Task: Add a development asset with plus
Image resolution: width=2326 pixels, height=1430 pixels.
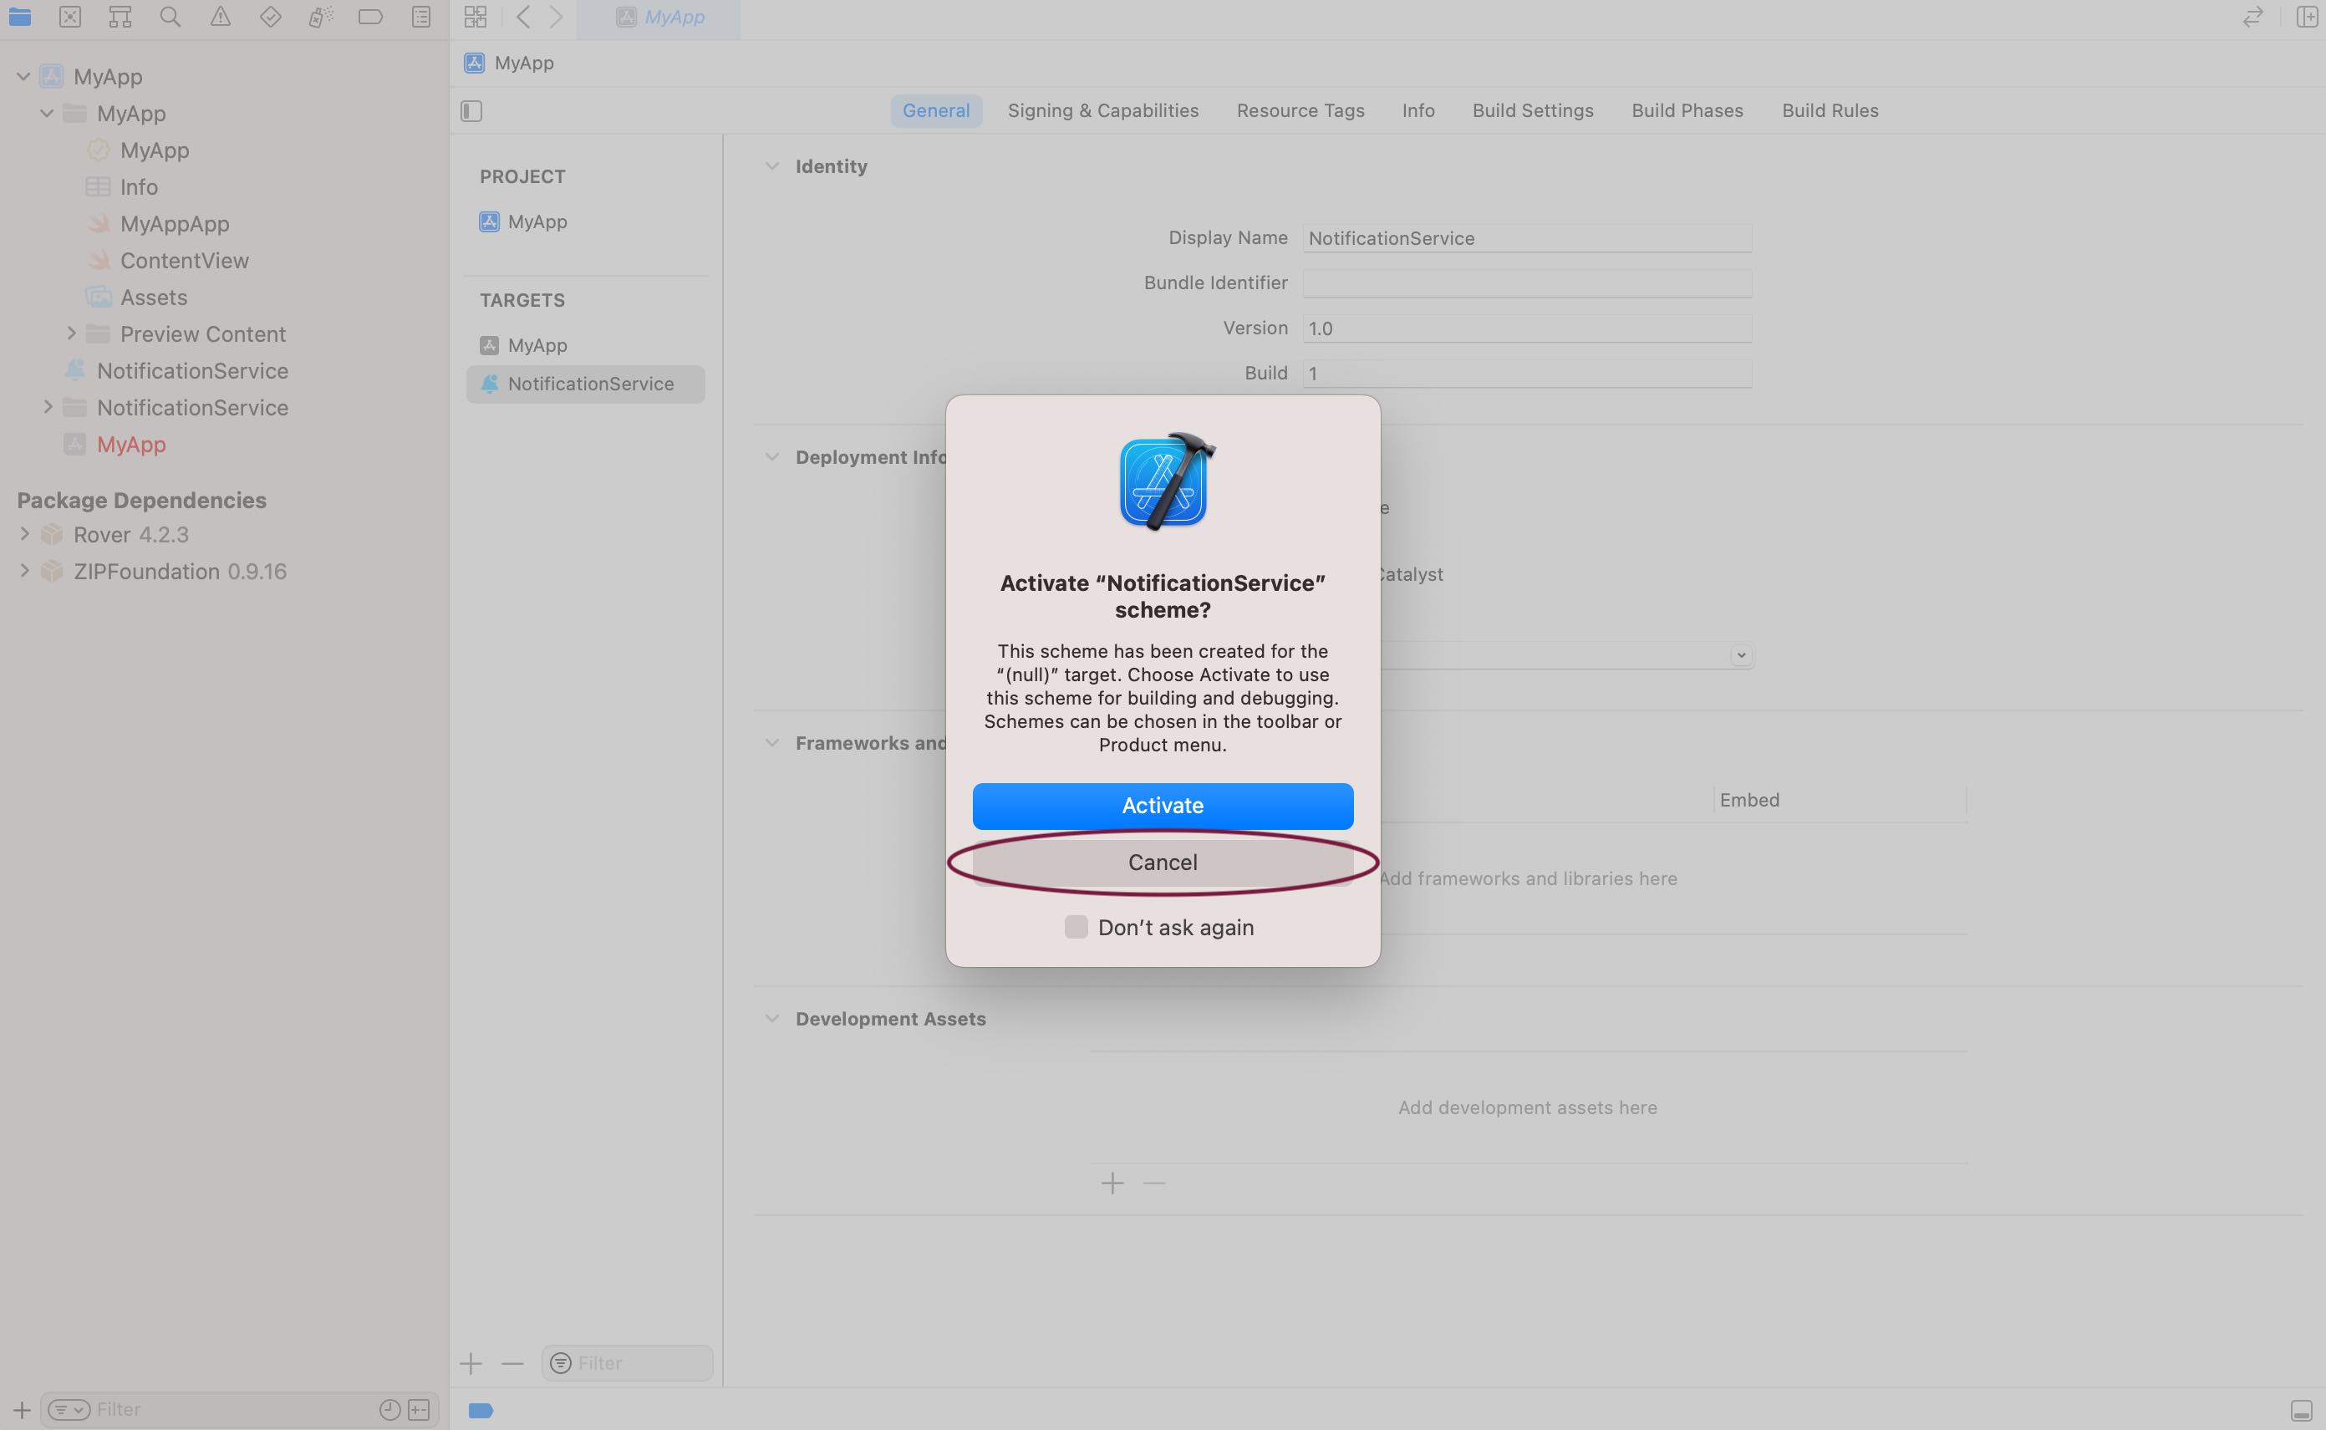Action: [x=1113, y=1183]
